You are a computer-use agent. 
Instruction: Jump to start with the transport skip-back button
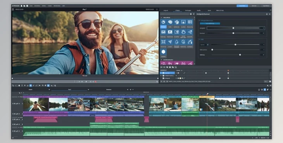point(82,82)
